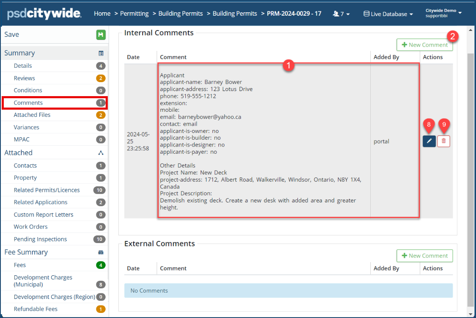Image resolution: width=476 pixels, height=318 pixels.
Task: Open the users count dropdown showing 7
Action: [341, 14]
